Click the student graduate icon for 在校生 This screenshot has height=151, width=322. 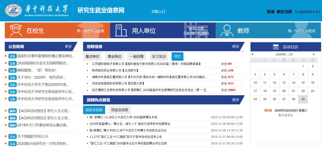click(x=16, y=31)
